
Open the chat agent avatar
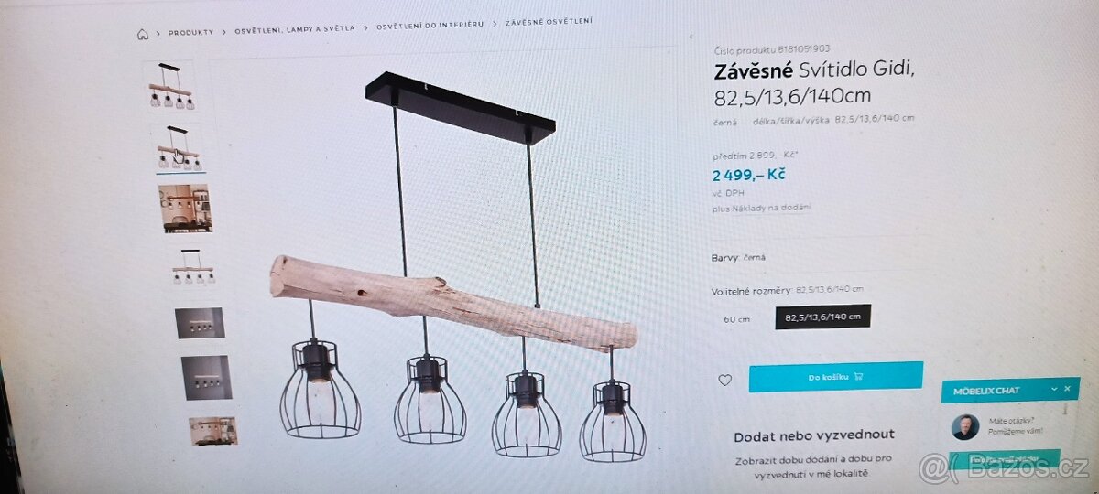click(x=964, y=427)
